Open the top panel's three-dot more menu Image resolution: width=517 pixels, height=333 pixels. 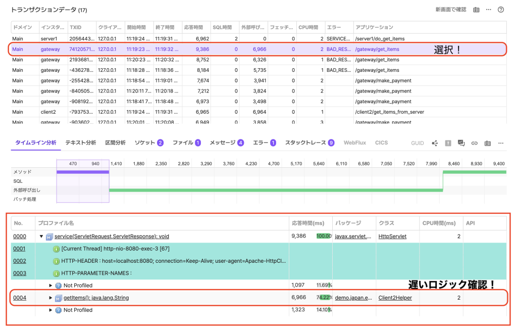[x=489, y=10]
